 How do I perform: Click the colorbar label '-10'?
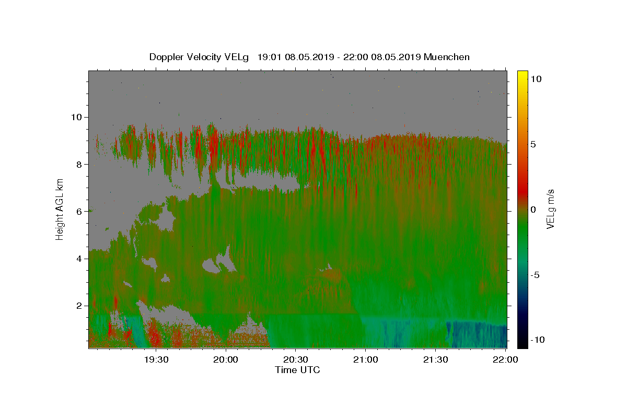click(537, 340)
